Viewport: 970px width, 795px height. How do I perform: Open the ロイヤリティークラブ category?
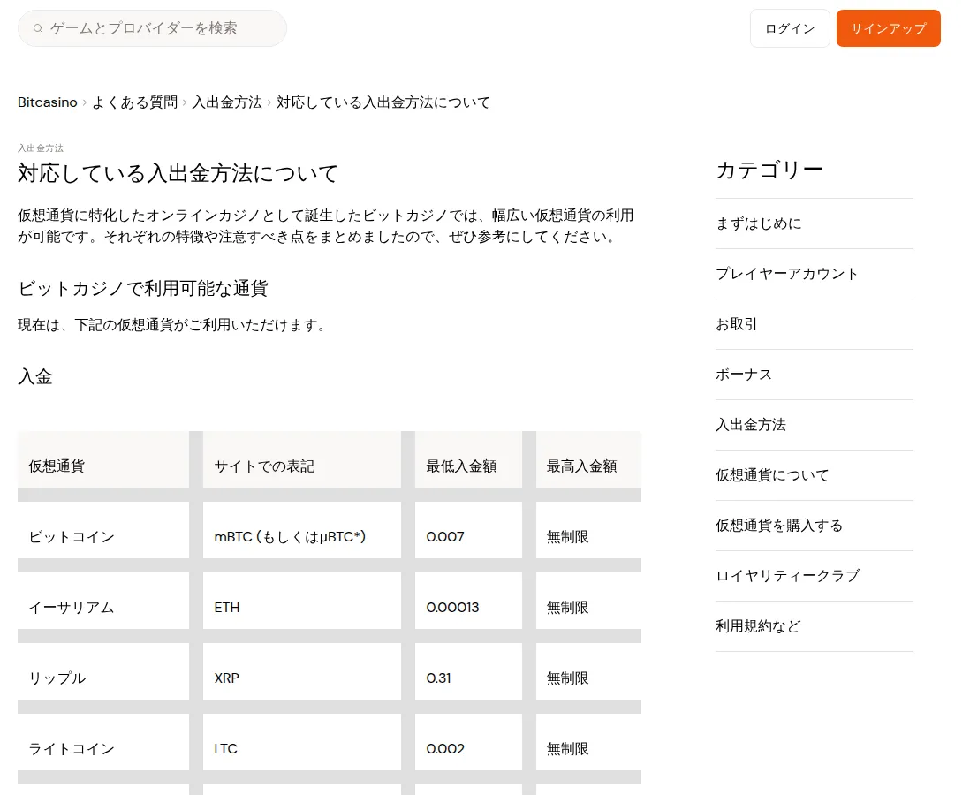click(815, 576)
